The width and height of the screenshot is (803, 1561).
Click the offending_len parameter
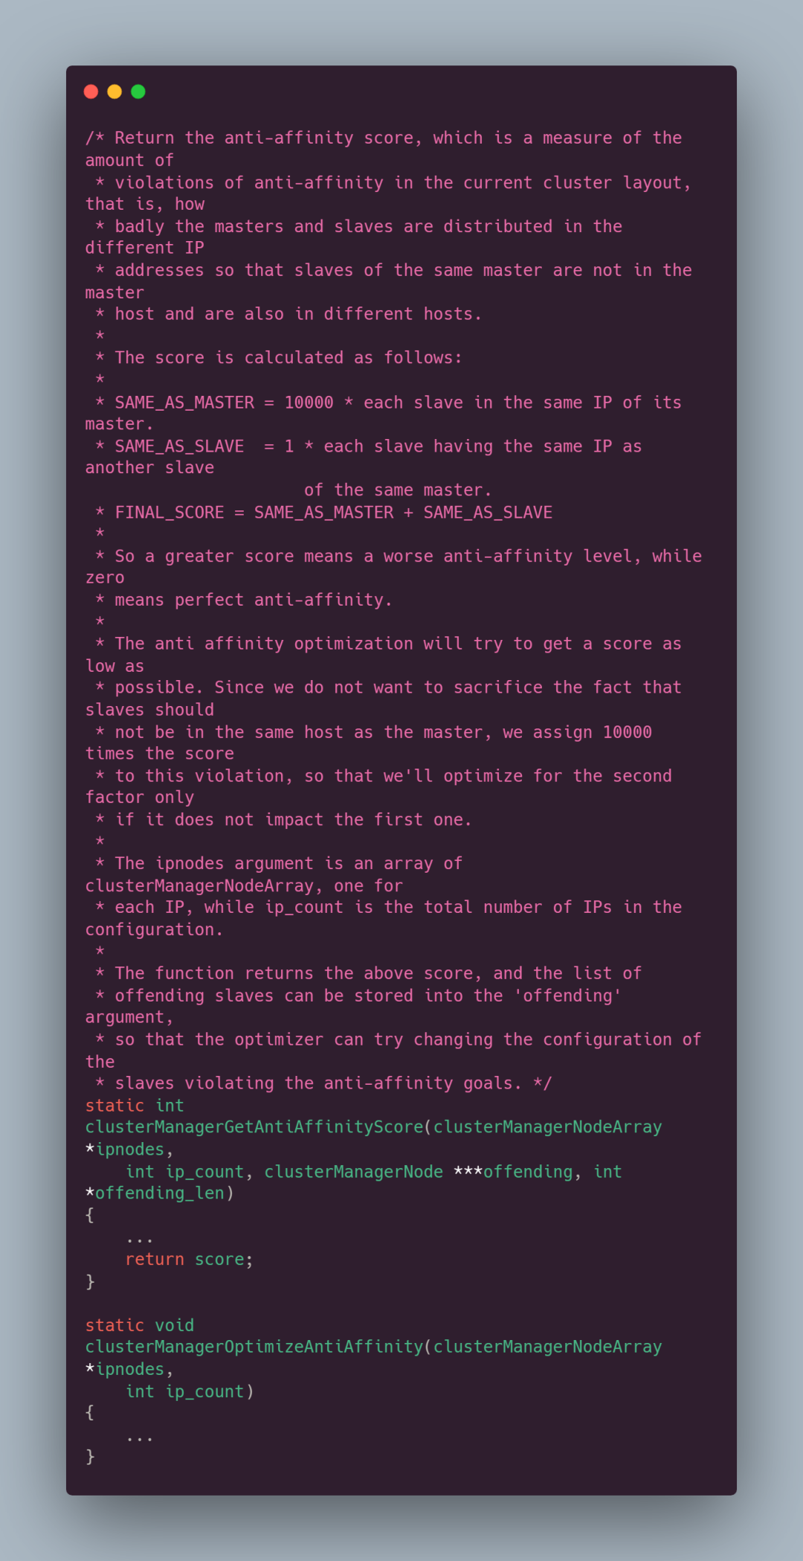point(159,1193)
